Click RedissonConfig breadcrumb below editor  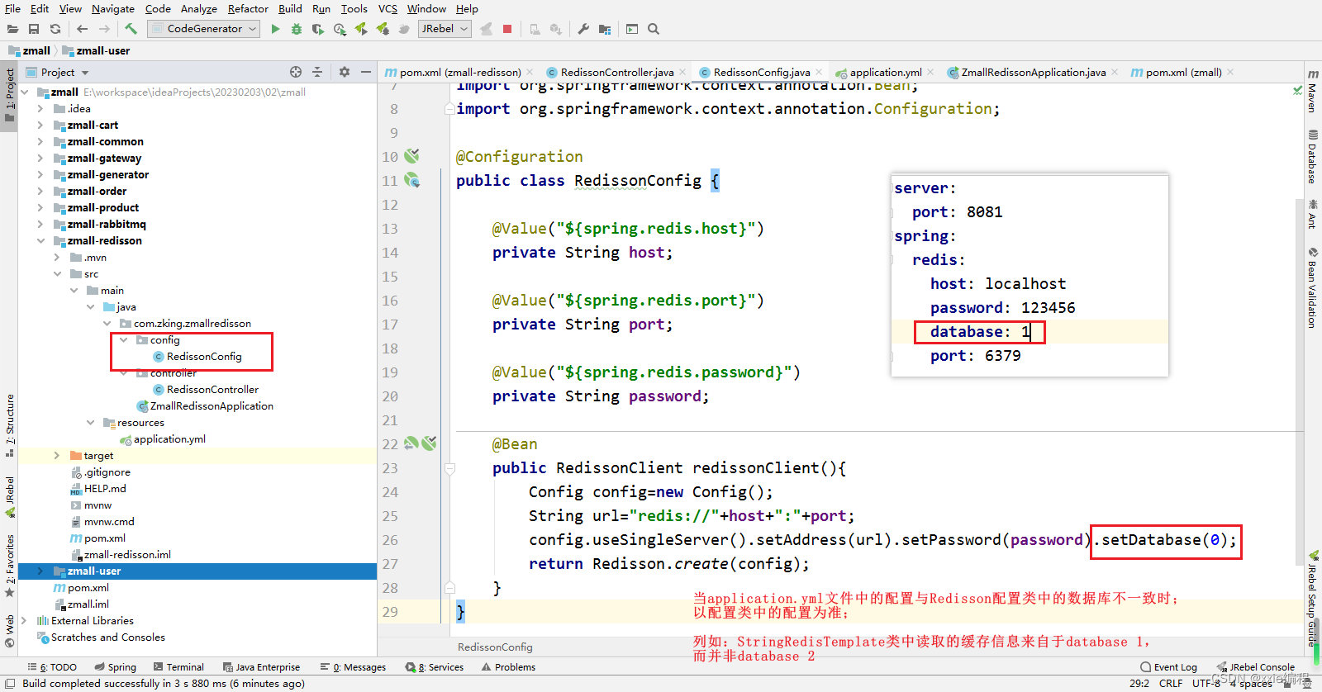[x=495, y=647]
